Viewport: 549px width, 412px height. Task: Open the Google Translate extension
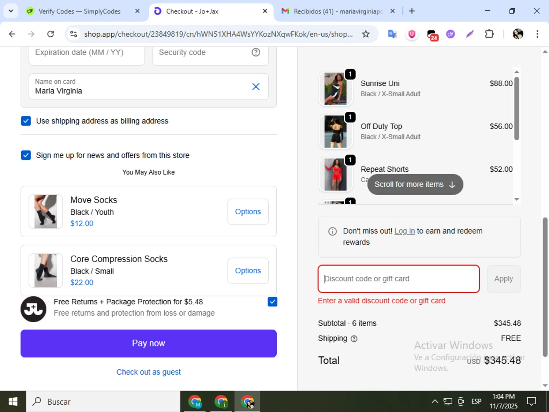tap(392, 34)
